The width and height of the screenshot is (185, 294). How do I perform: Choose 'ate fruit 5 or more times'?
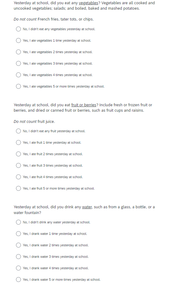tap(18, 189)
